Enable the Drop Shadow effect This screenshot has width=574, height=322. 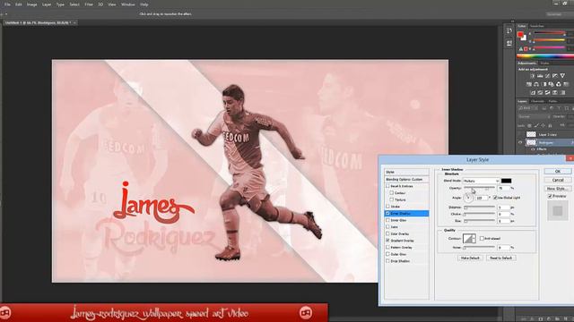387,261
